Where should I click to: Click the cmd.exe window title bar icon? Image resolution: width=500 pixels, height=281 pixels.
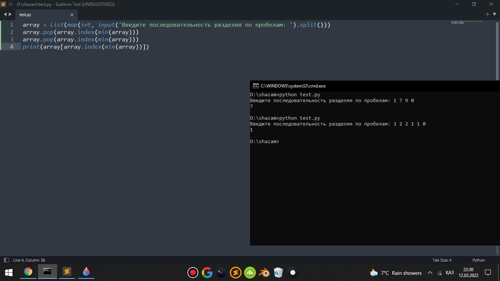pos(256,86)
